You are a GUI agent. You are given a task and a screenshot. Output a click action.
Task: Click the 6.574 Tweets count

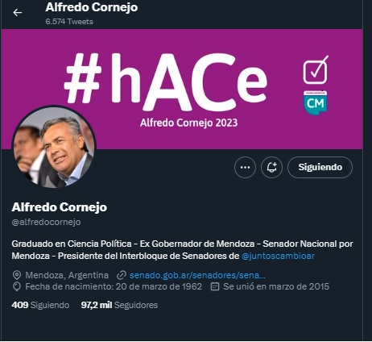[x=69, y=22]
